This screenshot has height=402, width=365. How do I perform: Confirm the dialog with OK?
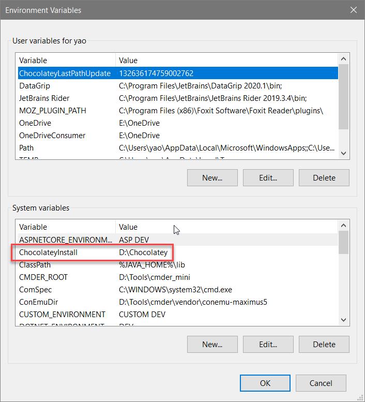click(265, 383)
